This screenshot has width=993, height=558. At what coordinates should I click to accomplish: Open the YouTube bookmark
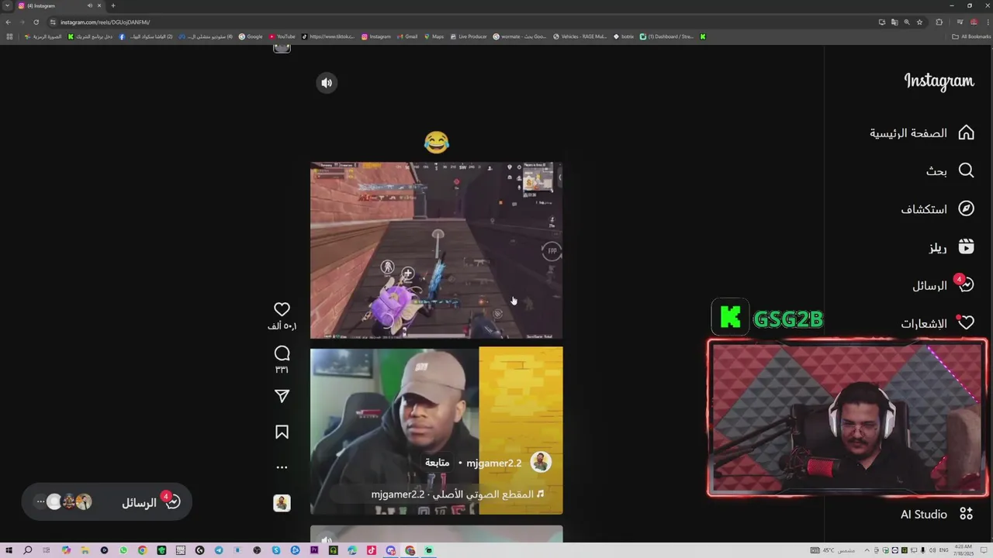point(282,36)
